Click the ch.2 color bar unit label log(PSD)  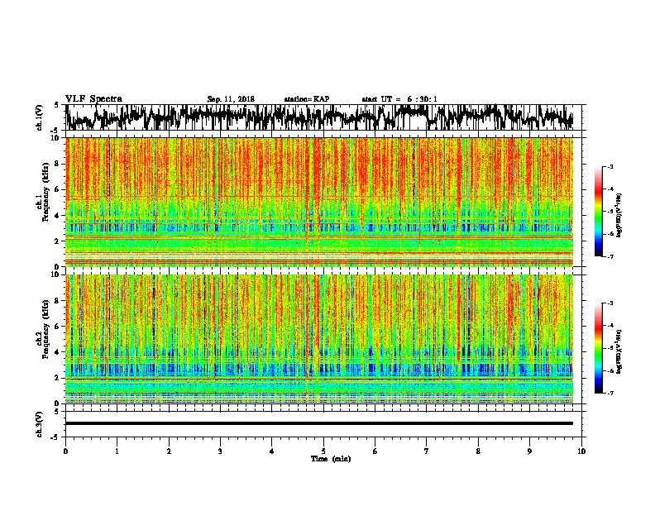pyautogui.click(x=619, y=351)
